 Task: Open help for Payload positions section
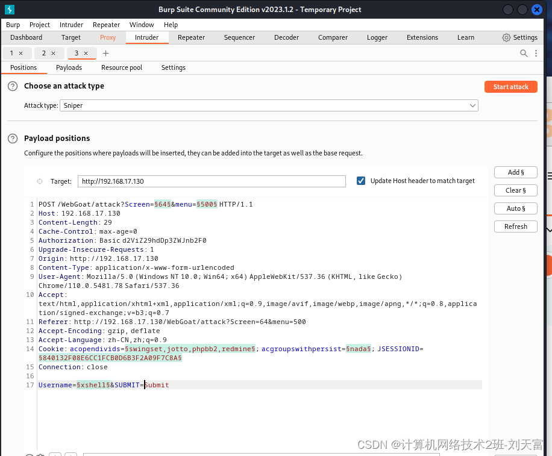point(13,139)
